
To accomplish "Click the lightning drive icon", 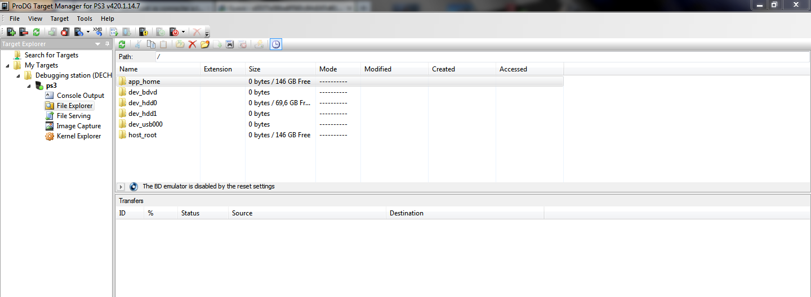I will pos(259,44).
